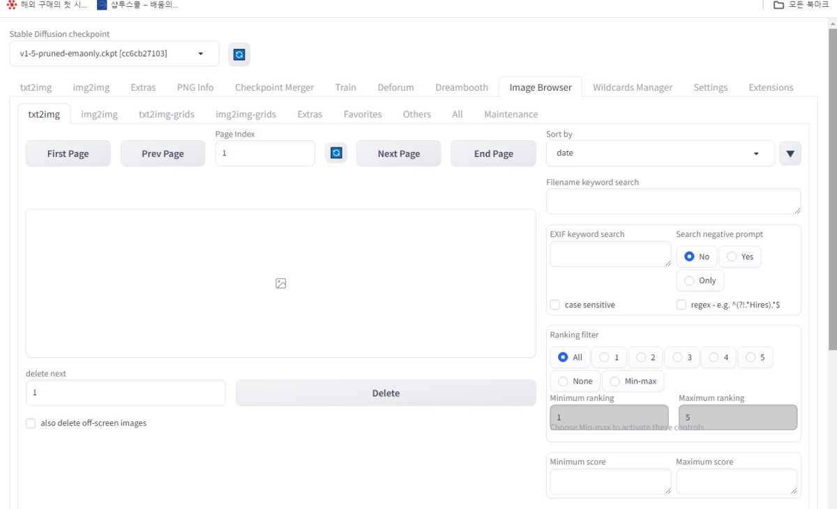Click the Minimum score field
This screenshot has height=509, width=837.
click(611, 482)
